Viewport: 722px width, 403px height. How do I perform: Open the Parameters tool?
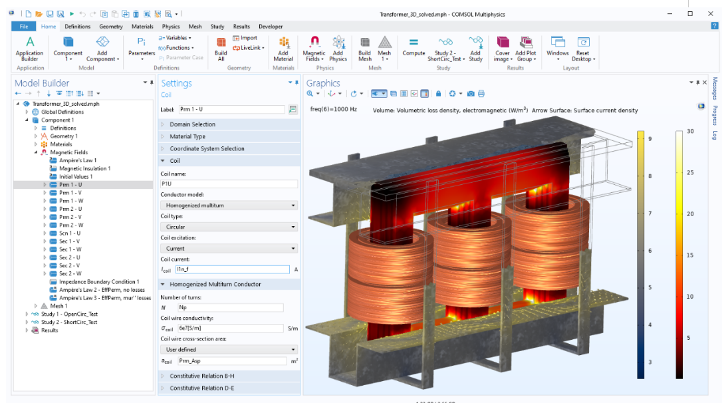(x=142, y=49)
